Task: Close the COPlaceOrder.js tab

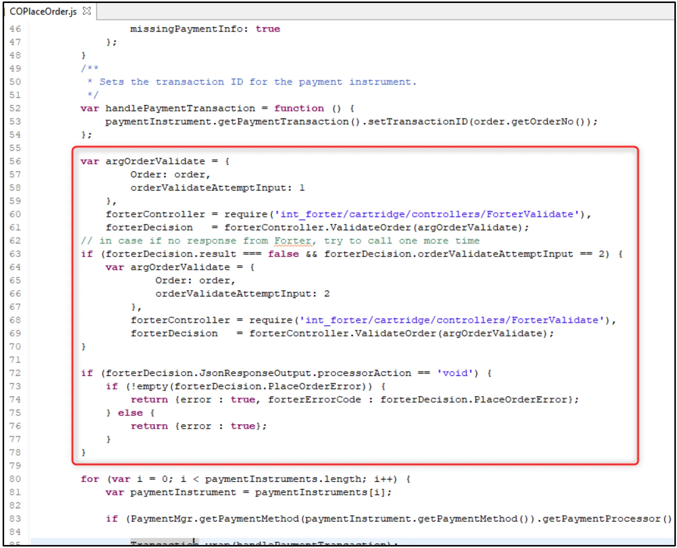Action: coord(87,11)
